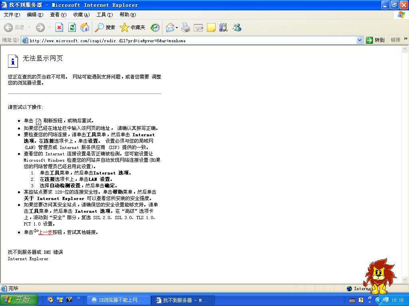
Task: Open the 工具(T) menu
Action: (x=105, y=15)
